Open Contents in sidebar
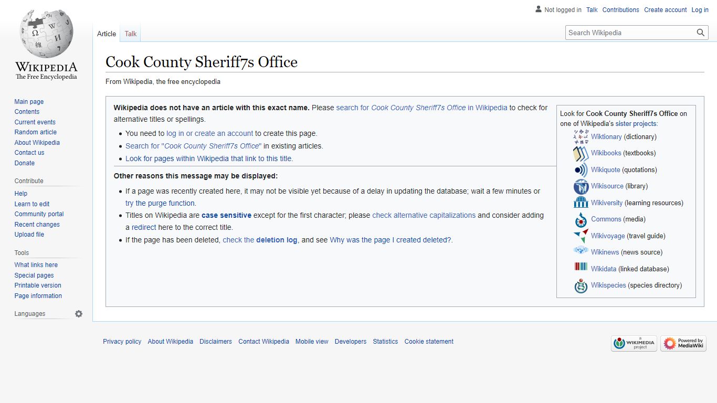The width and height of the screenshot is (717, 403). tap(27, 112)
